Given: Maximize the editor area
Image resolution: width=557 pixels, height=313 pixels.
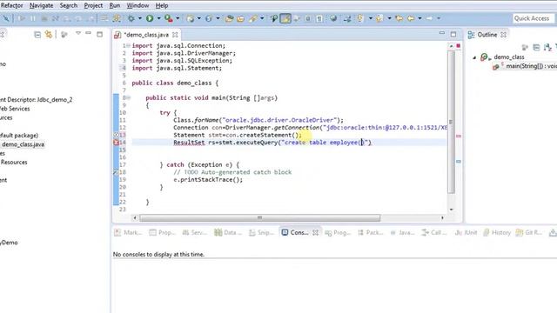Looking at the screenshot, I should tap(453, 35).
